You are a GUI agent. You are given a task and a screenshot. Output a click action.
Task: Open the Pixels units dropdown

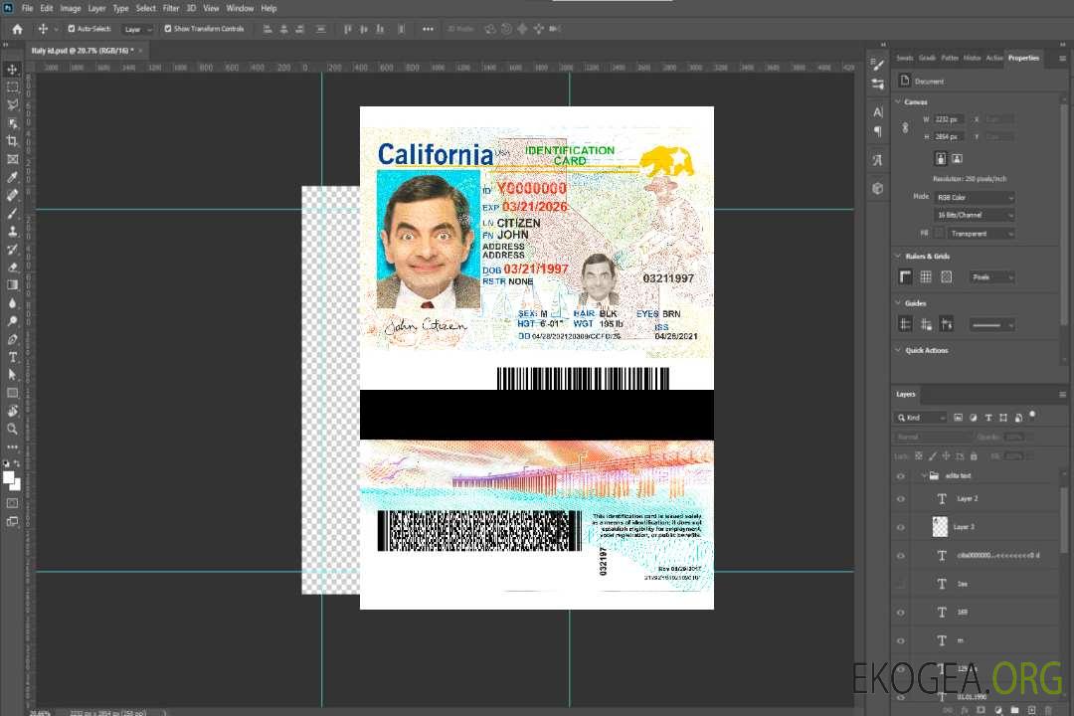coord(992,276)
